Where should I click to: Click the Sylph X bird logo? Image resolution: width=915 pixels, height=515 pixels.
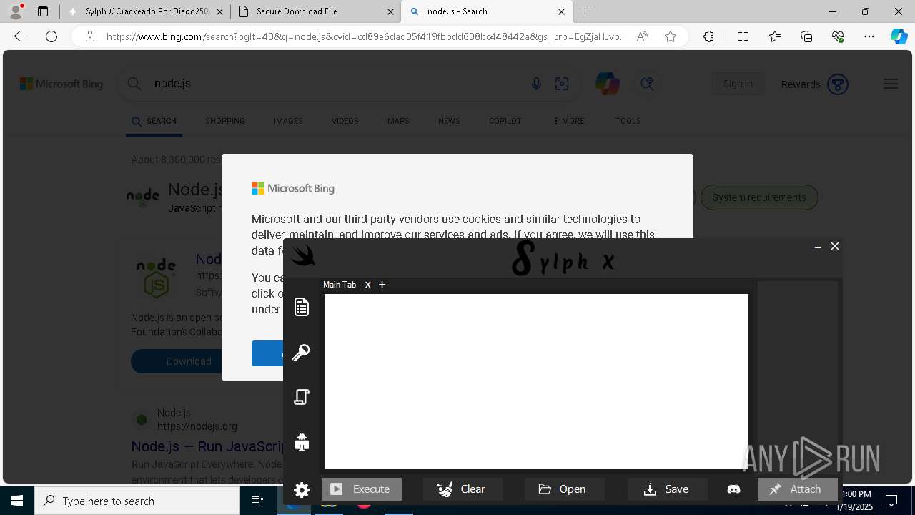303,255
